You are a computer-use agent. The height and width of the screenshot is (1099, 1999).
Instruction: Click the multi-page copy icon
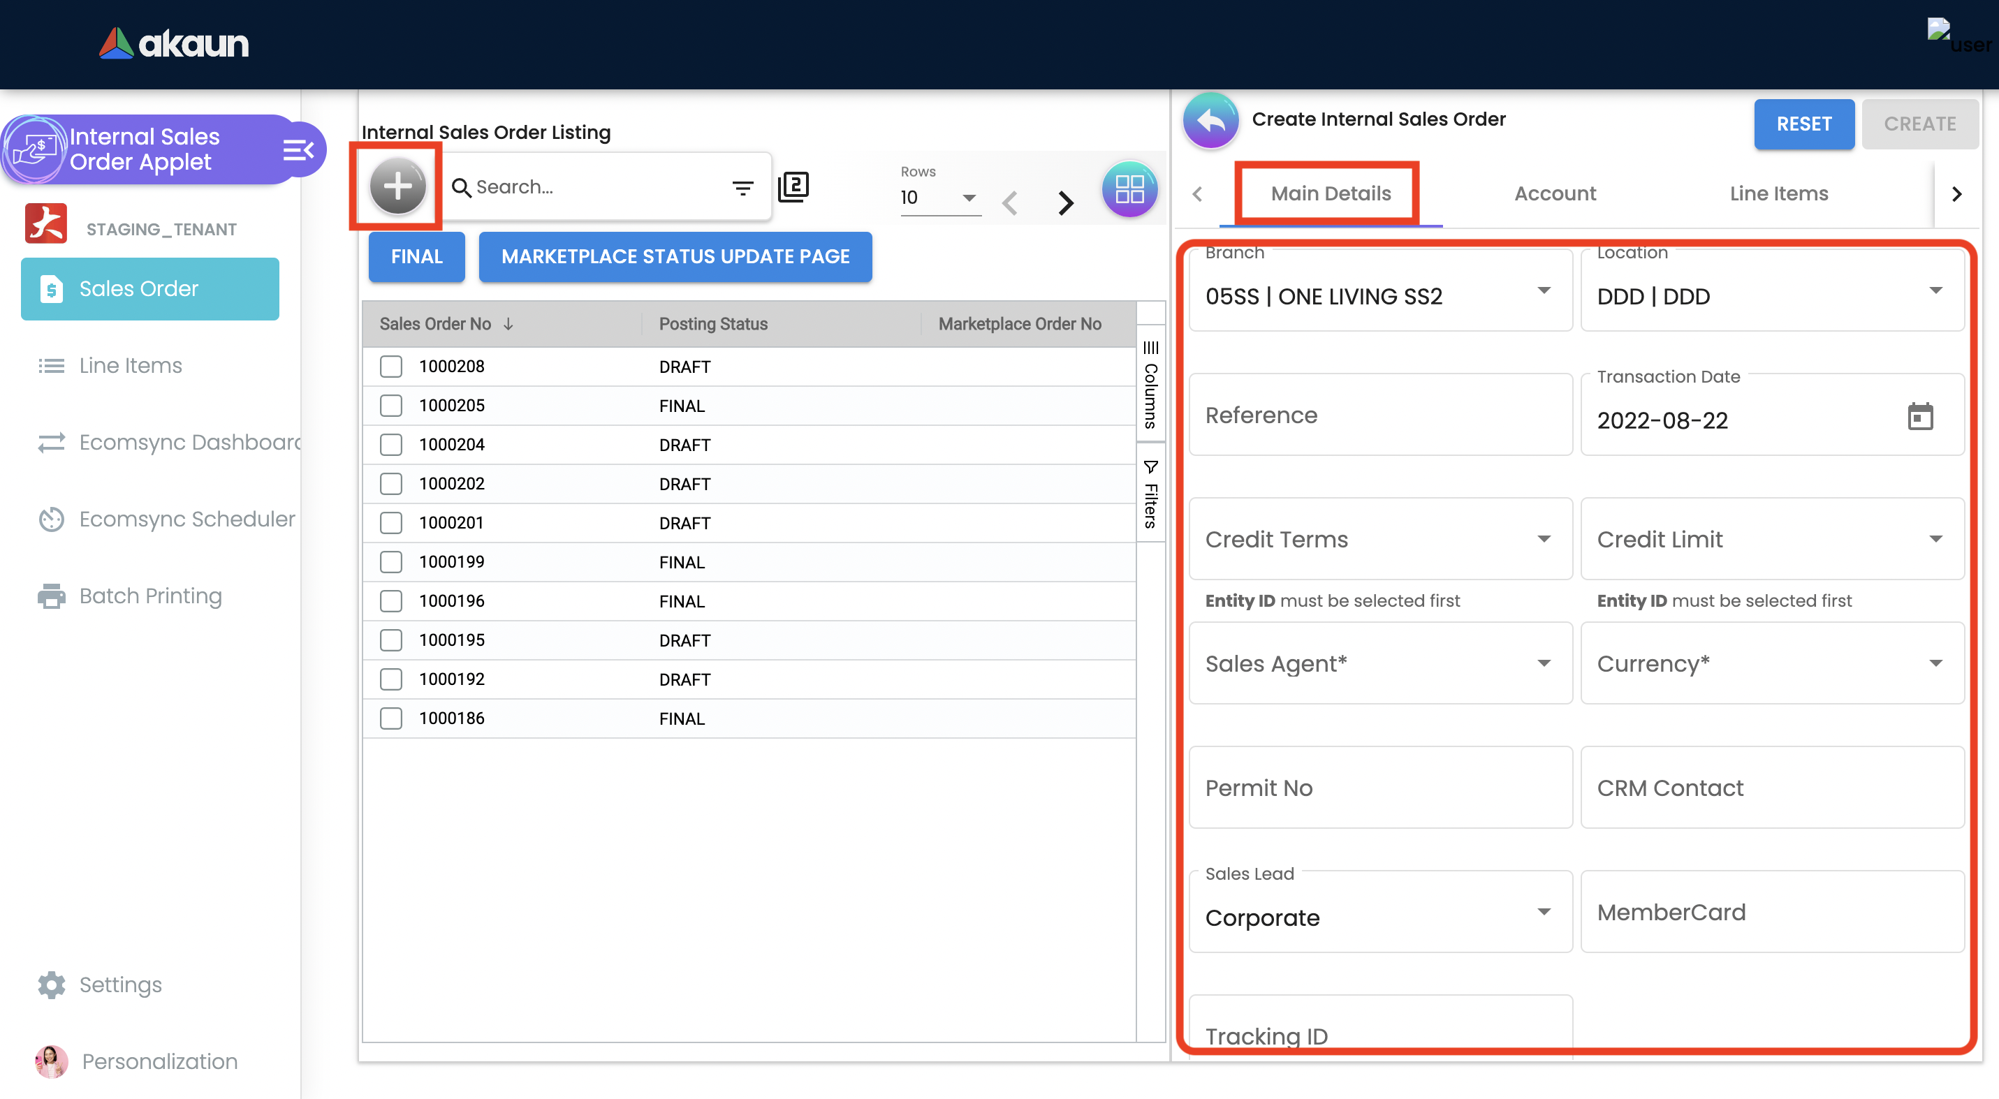[x=793, y=187]
